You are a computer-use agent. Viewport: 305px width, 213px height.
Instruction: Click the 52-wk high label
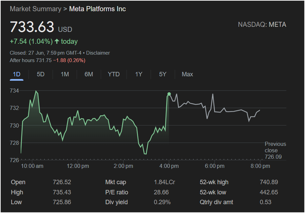pyautogui.click(x=214, y=182)
